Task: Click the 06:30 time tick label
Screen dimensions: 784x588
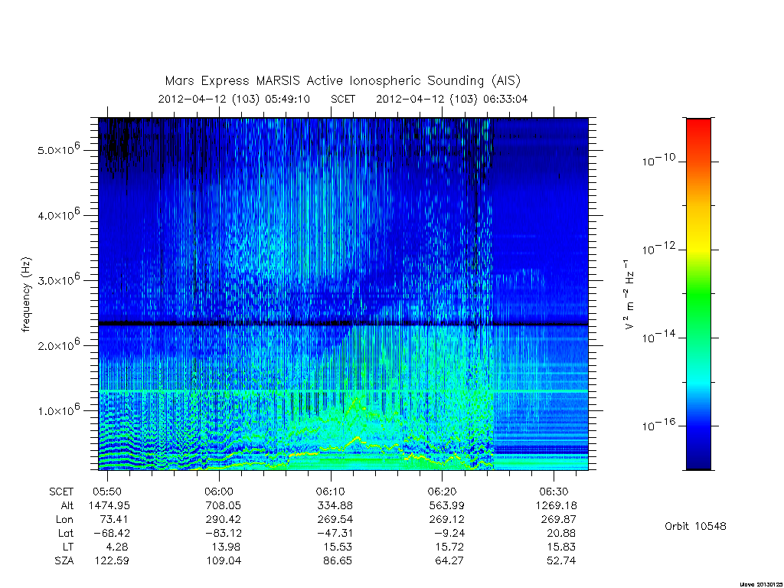Action: coord(554,492)
